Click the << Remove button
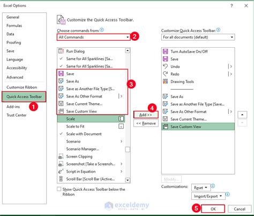The height and width of the screenshot is (216, 254). tap(146, 123)
